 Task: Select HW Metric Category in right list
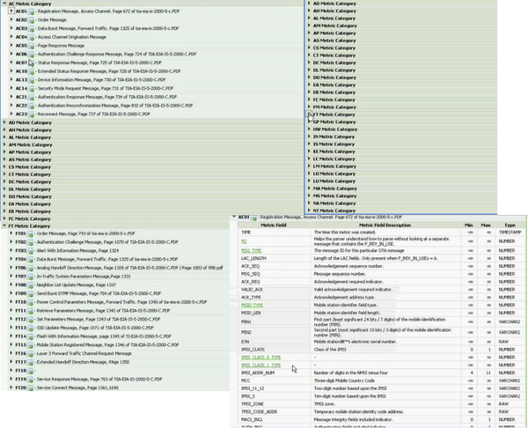point(335,129)
